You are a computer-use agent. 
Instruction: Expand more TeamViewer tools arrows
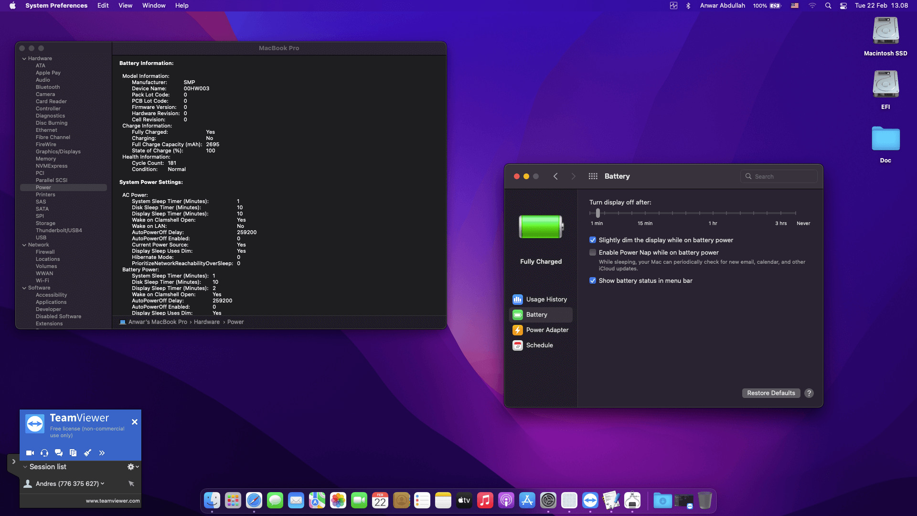coord(102,453)
